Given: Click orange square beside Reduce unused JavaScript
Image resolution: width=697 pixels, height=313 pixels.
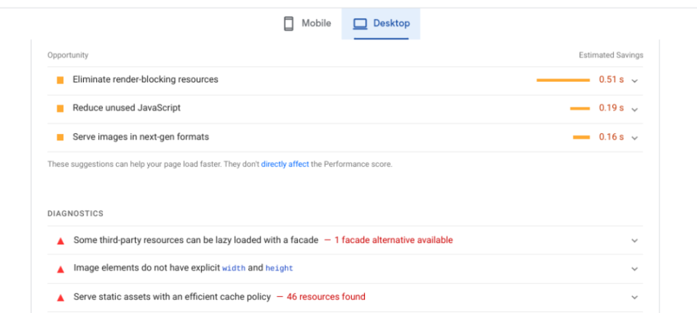Looking at the screenshot, I should coord(60,108).
